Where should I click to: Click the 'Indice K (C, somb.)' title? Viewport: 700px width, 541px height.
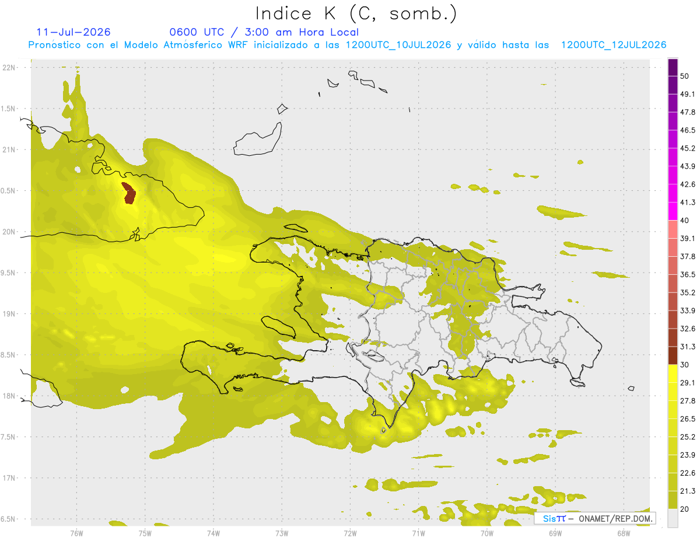pyautogui.click(x=356, y=13)
